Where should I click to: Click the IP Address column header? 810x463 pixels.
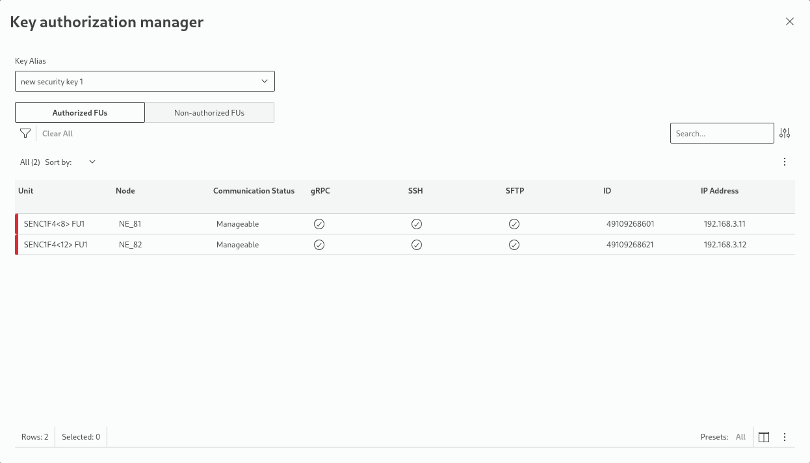pyautogui.click(x=719, y=191)
